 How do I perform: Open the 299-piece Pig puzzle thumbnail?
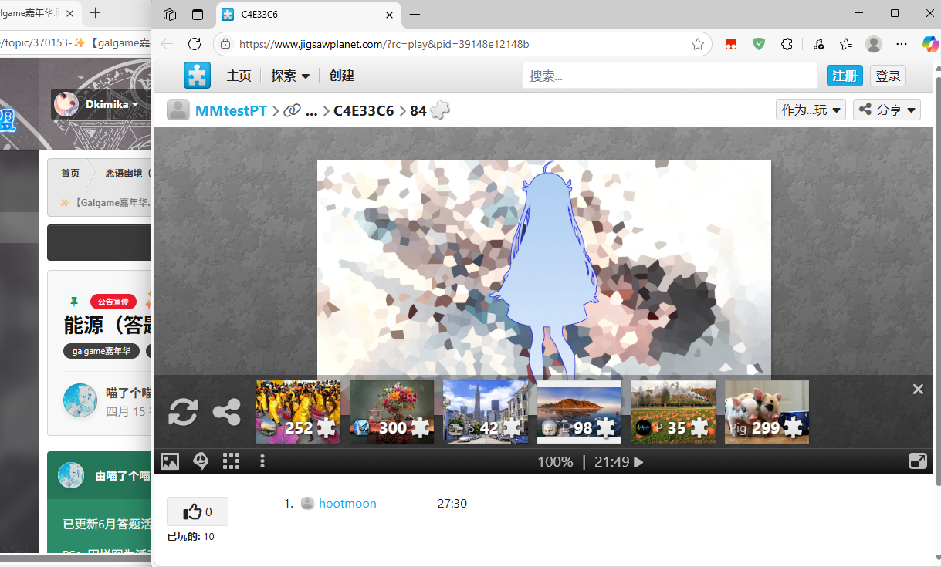coord(767,412)
